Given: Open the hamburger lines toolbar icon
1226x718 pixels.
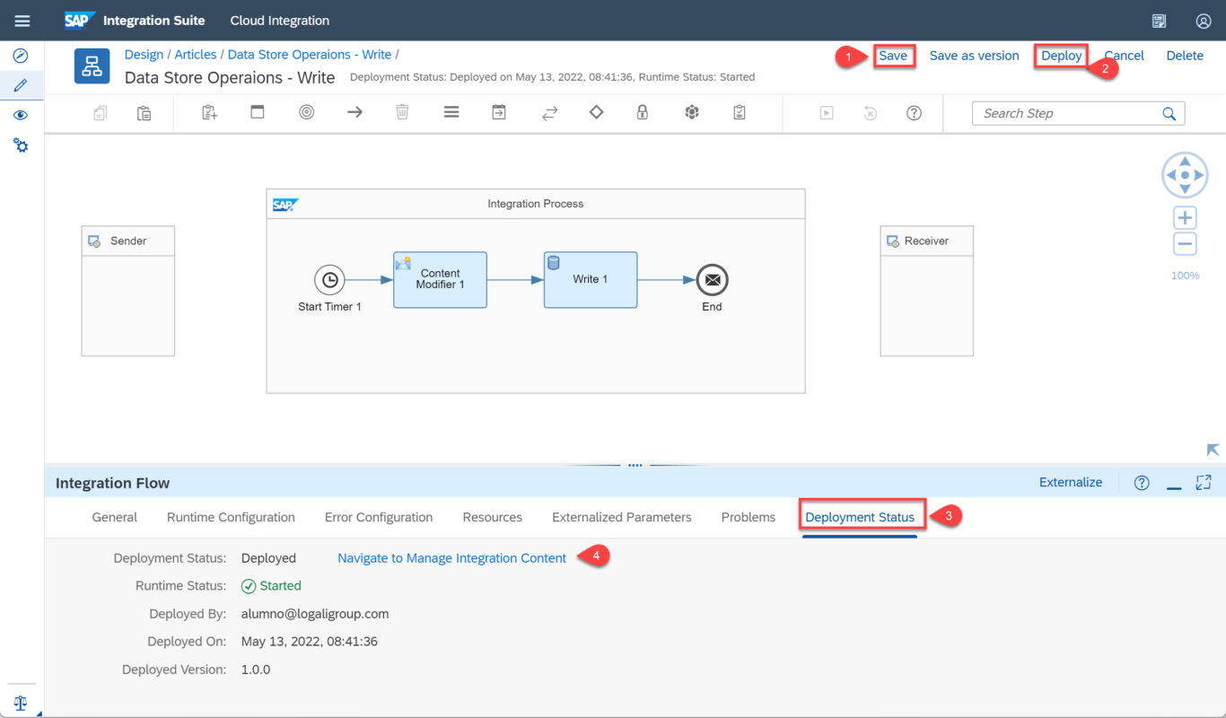Looking at the screenshot, I should (x=451, y=112).
